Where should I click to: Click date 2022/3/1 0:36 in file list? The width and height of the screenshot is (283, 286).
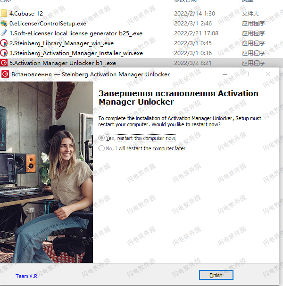click(x=193, y=53)
